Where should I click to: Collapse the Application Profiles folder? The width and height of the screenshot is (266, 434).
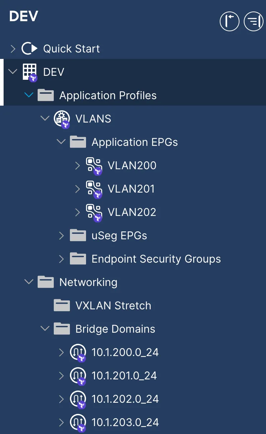[x=29, y=95]
